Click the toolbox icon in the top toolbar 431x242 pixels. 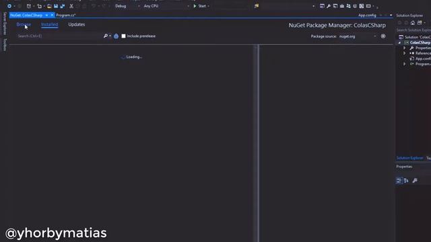pyautogui.click(x=342, y=6)
